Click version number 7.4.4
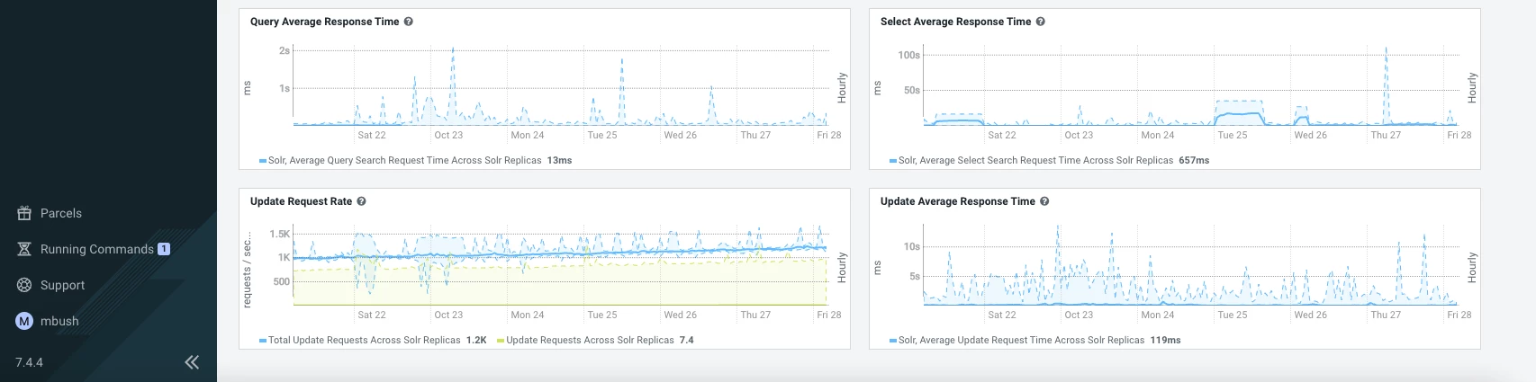 (x=29, y=362)
